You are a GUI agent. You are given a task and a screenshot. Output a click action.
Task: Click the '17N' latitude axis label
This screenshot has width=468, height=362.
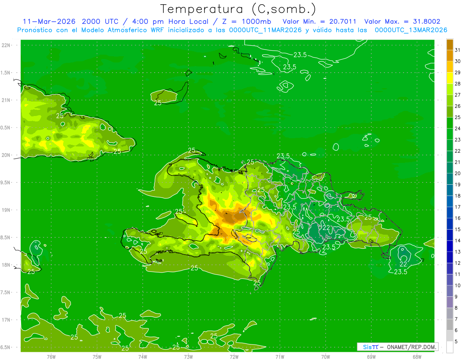point(6,320)
